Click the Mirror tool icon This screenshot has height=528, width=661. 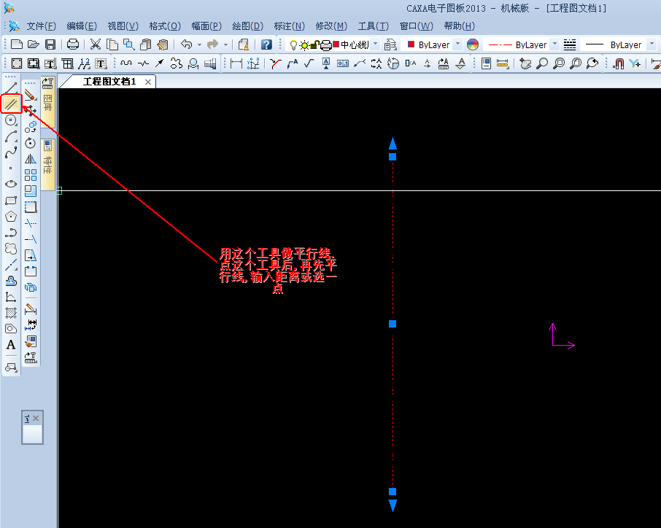point(31,159)
